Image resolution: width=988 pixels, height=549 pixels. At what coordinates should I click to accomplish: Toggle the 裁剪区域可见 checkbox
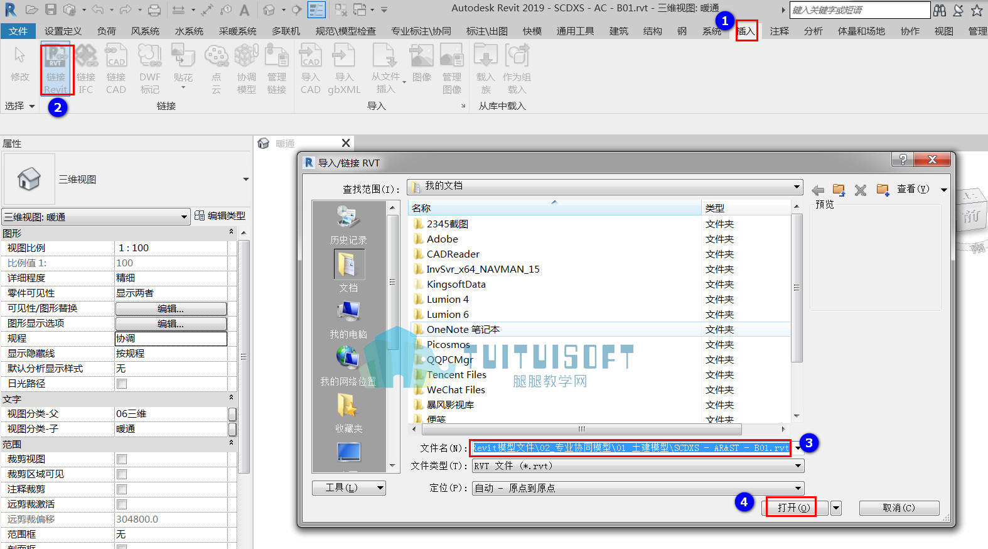pyautogui.click(x=122, y=474)
